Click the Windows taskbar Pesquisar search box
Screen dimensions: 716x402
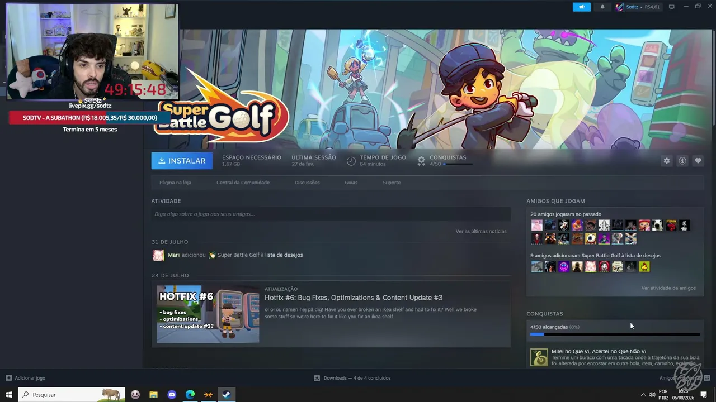pos(72,395)
